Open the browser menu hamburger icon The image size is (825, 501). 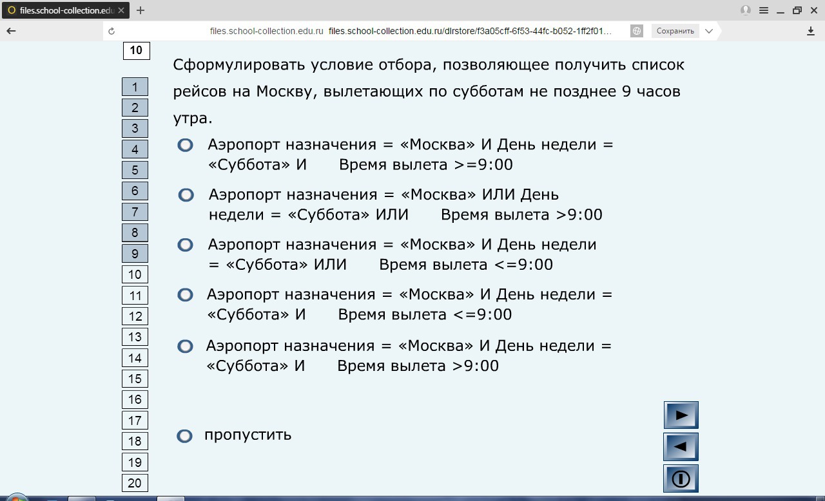tap(764, 10)
